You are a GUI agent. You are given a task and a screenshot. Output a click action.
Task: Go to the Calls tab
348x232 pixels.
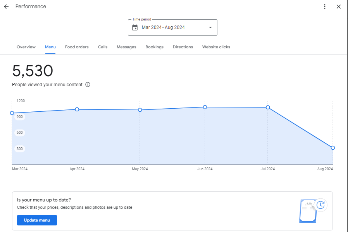coord(103,47)
